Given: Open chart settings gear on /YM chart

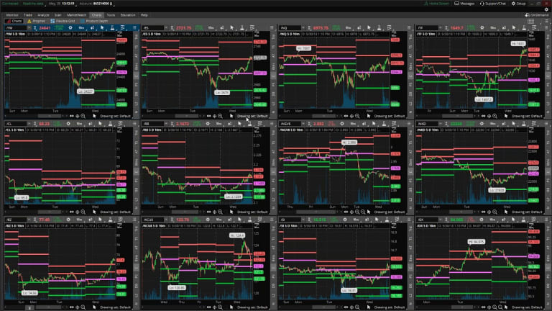Looking at the screenshot, I should click(x=70, y=27).
